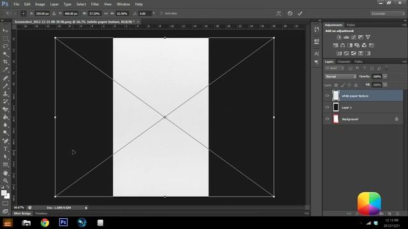408x229 pixels.
Task: Select the Paint Bucket tool
Action: coord(5,117)
